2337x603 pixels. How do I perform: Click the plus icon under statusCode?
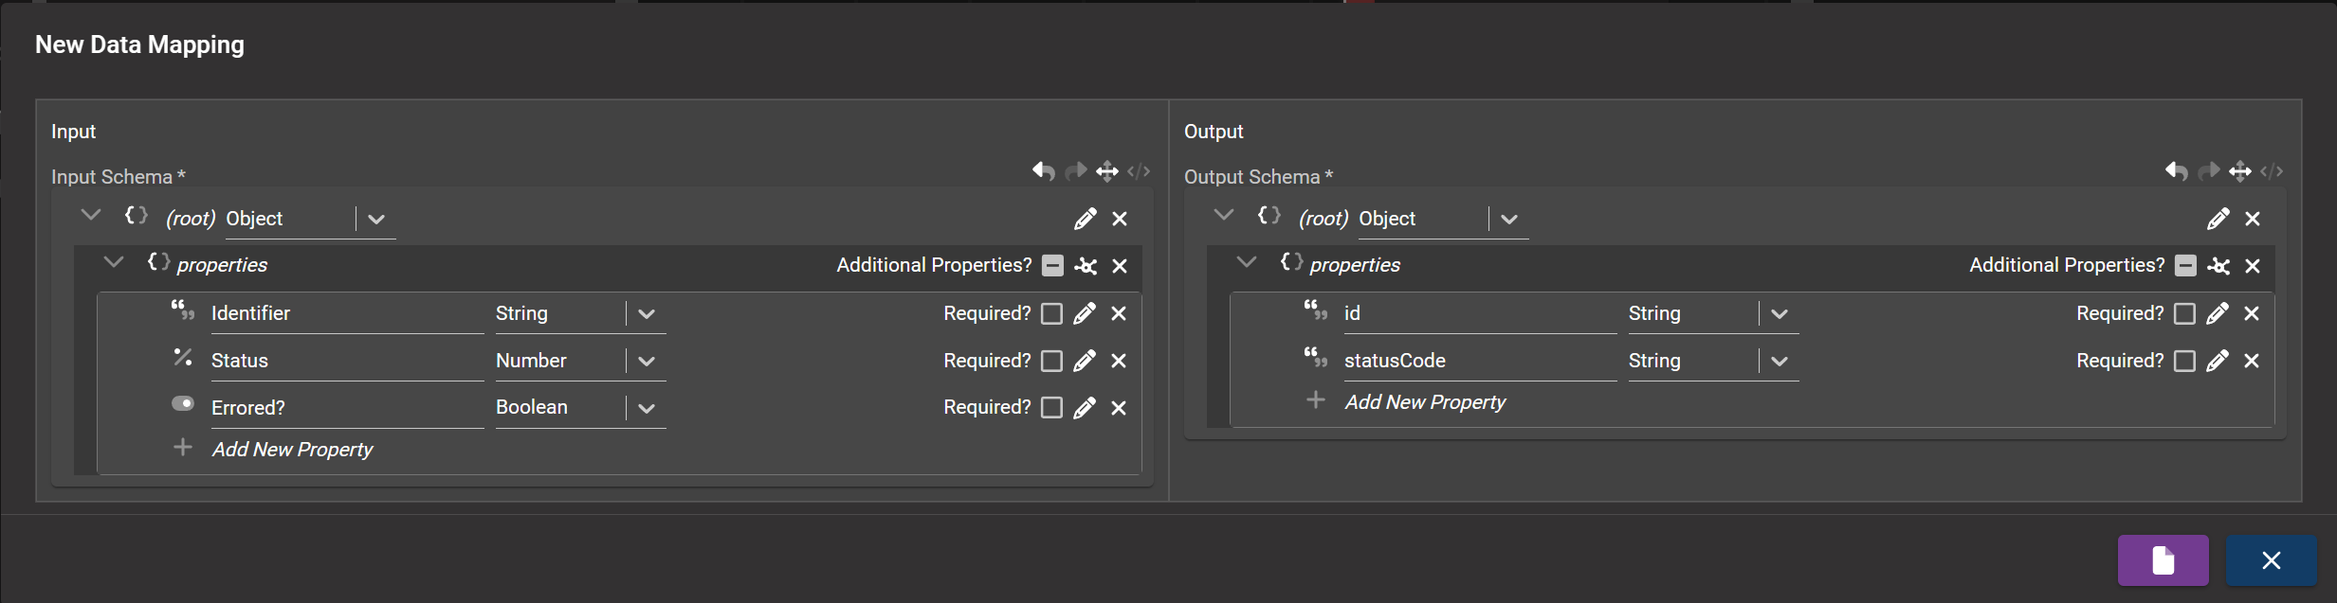1316,399
